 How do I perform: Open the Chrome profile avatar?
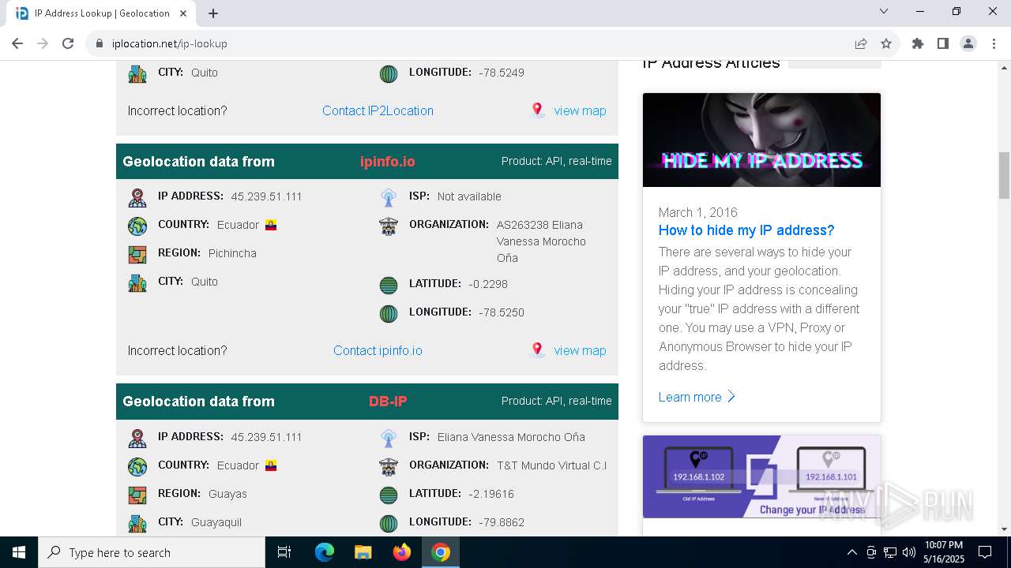968,43
